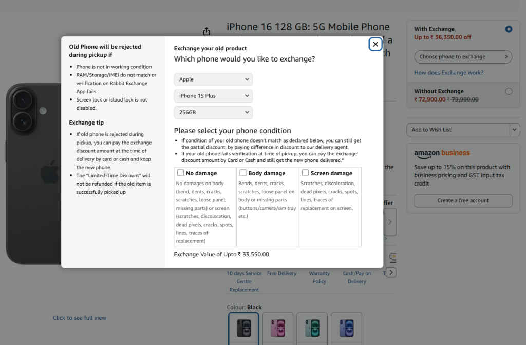526x345 pixels.
Task: Check the No damage condition checkbox
Action: click(180, 173)
